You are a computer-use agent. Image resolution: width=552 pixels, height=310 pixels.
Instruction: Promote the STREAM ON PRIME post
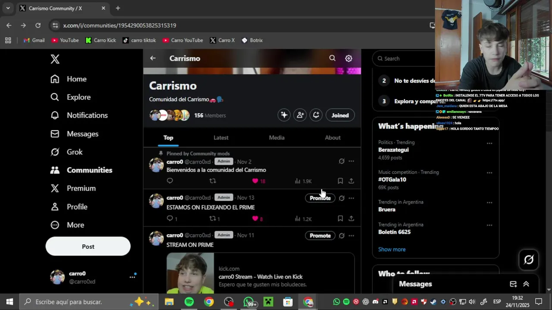320,236
